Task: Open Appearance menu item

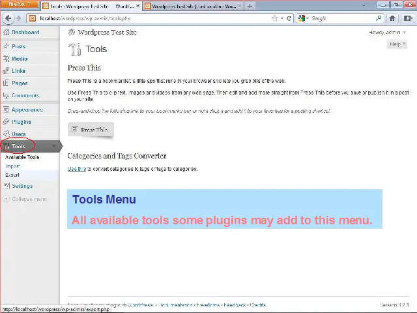Action: 27,110
